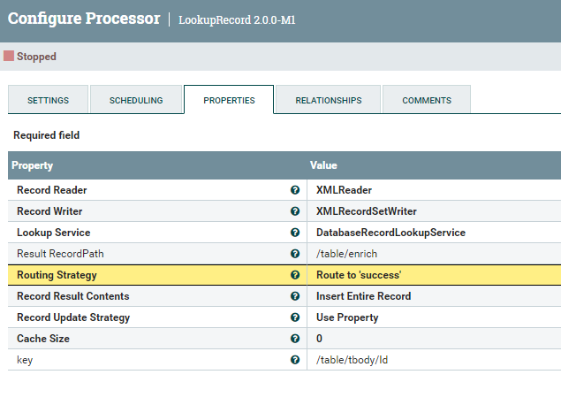The width and height of the screenshot is (561, 405).
Task: Open the Settings tab
Action: tap(48, 100)
